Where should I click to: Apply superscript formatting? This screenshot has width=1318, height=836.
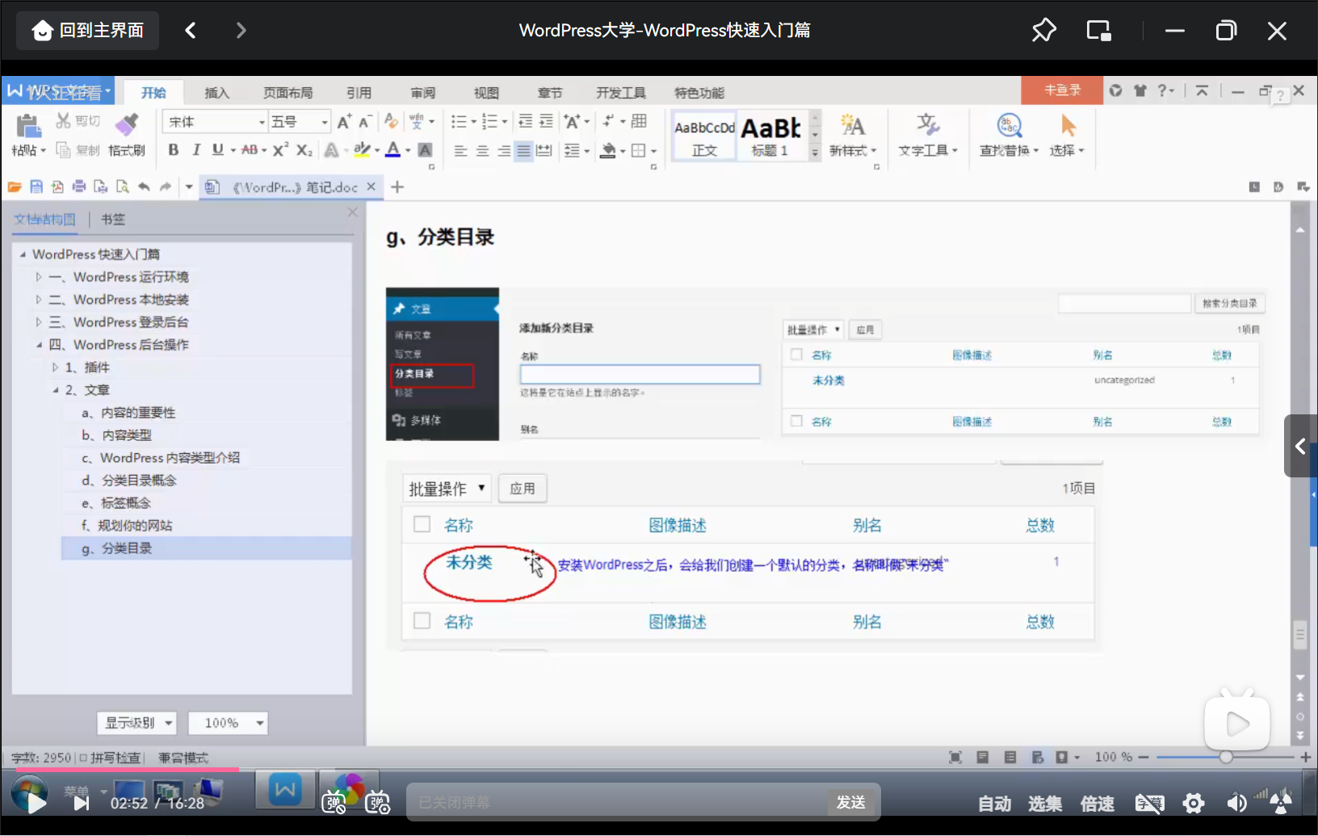click(x=280, y=150)
